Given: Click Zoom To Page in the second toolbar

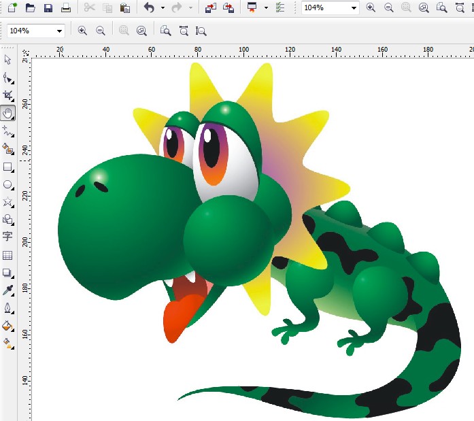Looking at the screenshot, I should click(x=165, y=31).
